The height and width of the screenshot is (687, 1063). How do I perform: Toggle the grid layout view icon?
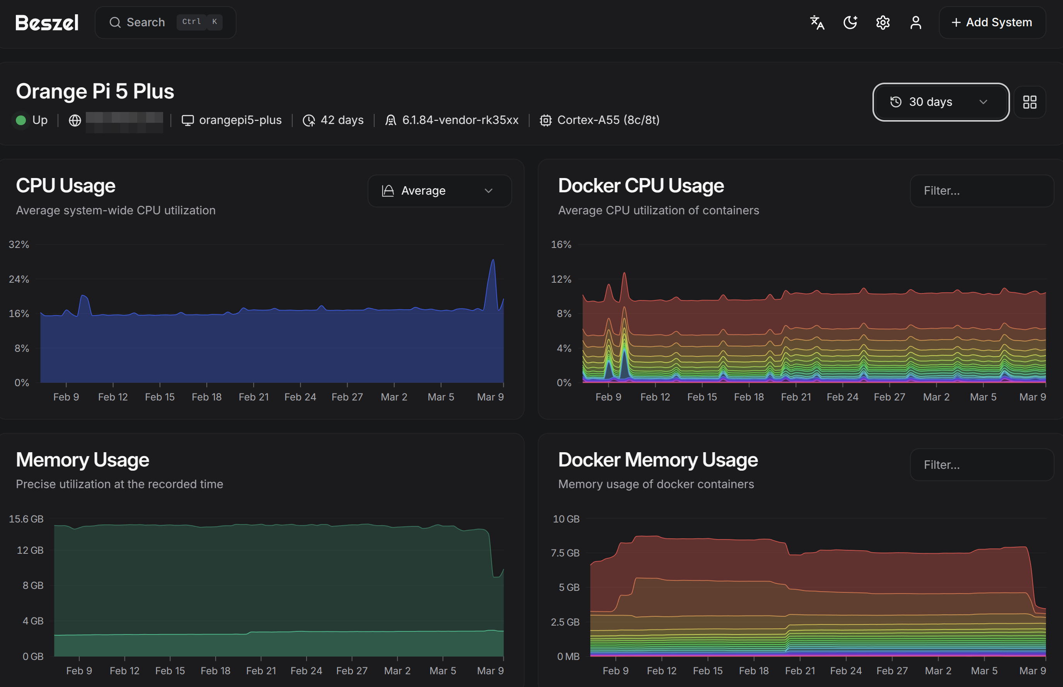(x=1029, y=102)
